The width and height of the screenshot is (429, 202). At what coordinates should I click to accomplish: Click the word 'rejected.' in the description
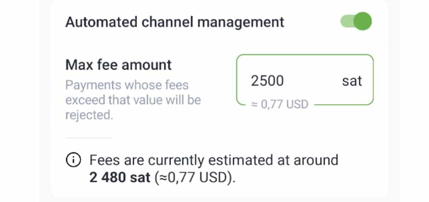tap(89, 116)
